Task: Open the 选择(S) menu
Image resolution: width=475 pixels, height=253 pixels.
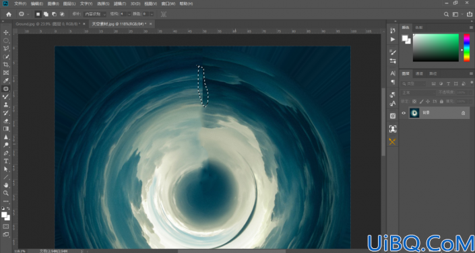Action: (x=103, y=3)
